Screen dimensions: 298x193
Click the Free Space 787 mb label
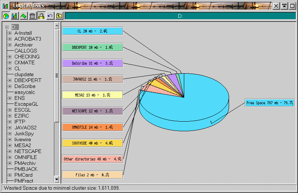pyautogui.click(x=270, y=103)
